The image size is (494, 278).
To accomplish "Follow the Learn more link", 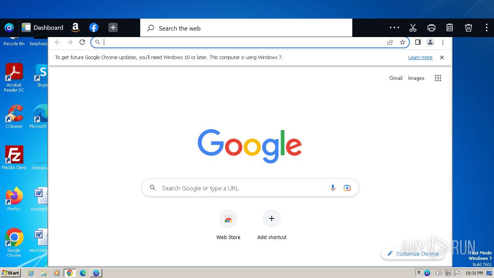I will 420,58.
